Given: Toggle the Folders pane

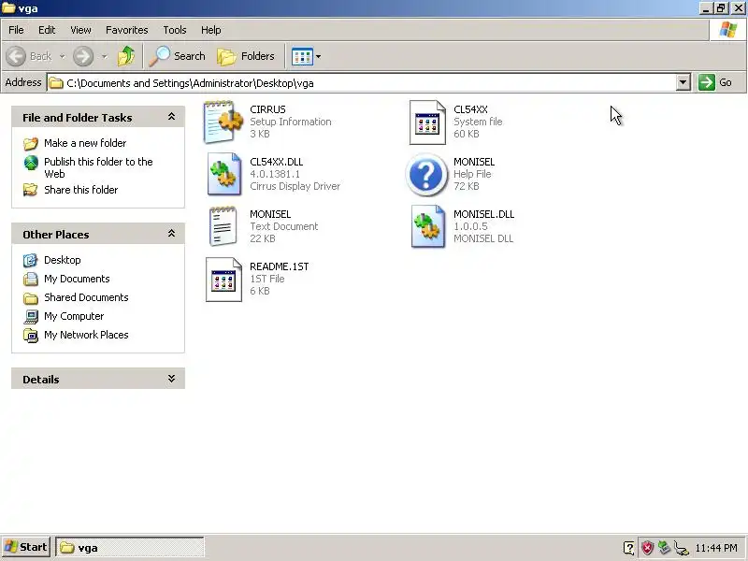Looking at the screenshot, I should 246,56.
